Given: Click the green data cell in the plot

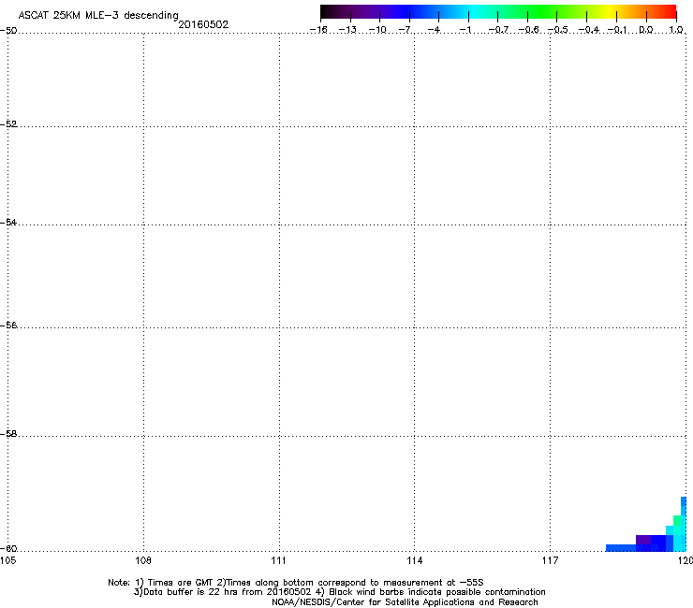Looking at the screenshot, I should (677, 521).
